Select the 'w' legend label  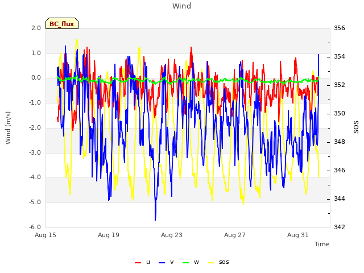(x=196, y=262)
